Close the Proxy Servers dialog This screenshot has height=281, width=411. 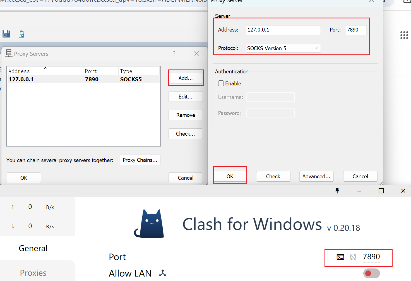[196, 53]
